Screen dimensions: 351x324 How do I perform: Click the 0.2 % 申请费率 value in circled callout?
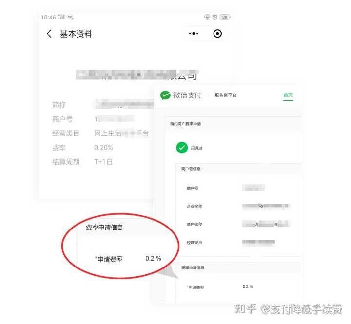[154, 258]
